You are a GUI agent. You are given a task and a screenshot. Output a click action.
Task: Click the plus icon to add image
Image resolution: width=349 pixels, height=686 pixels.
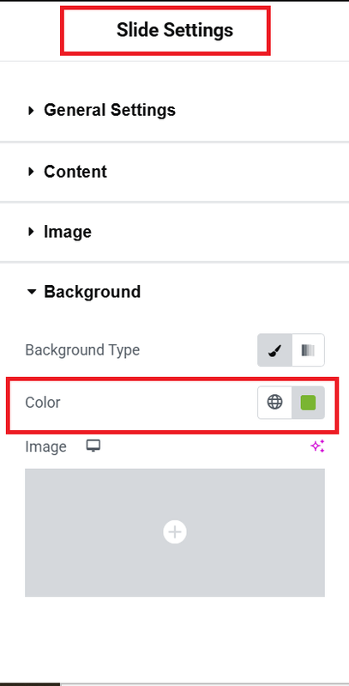(175, 532)
